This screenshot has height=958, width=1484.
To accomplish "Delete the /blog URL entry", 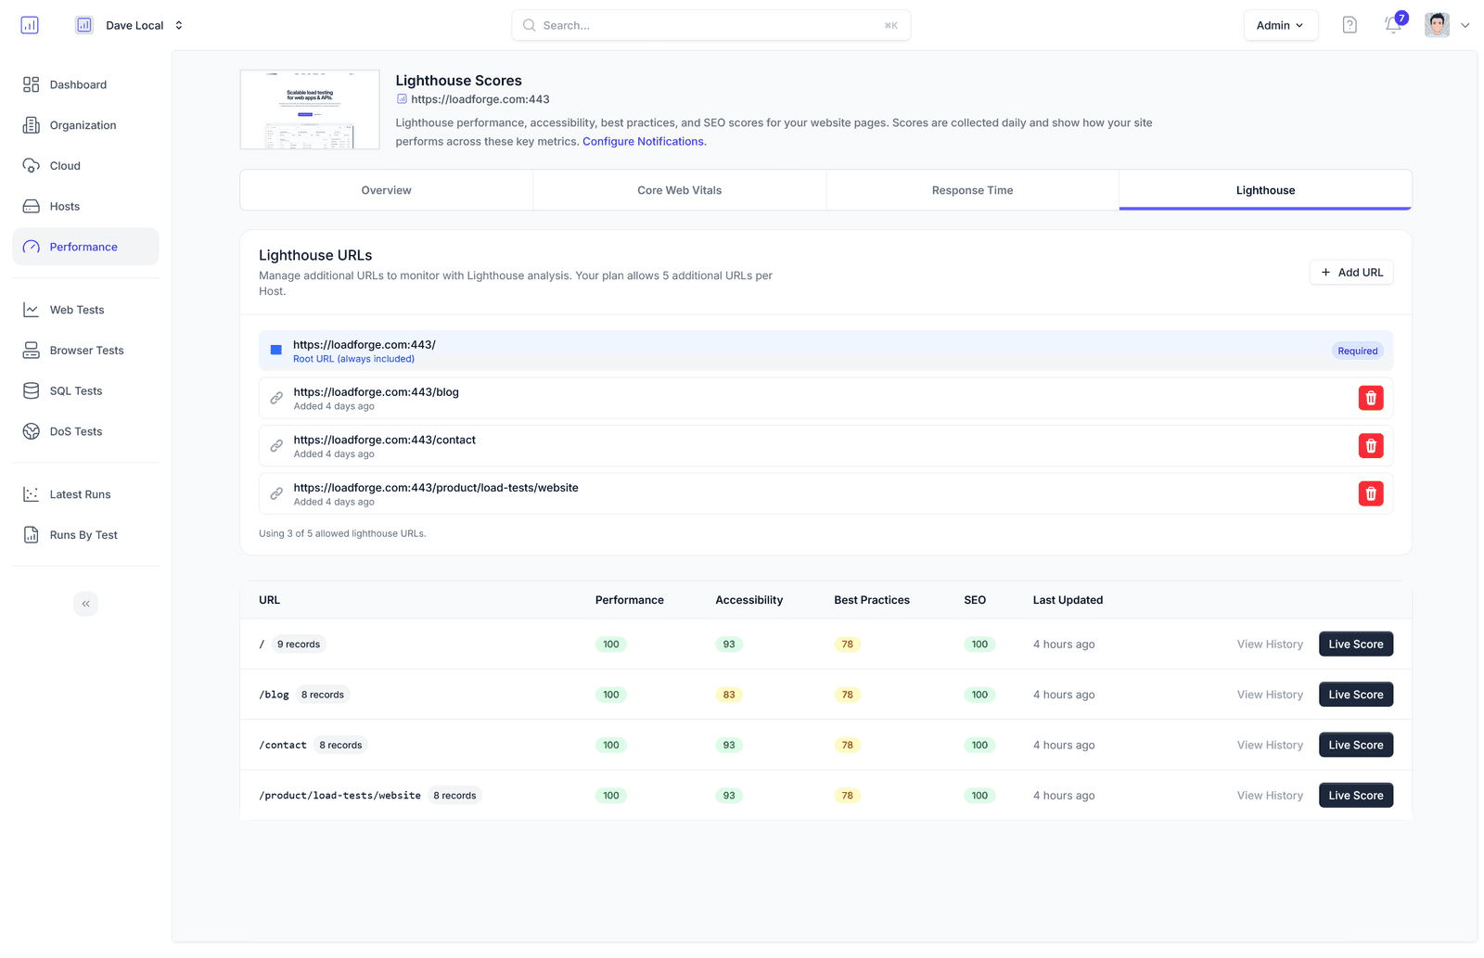I will 1371,397.
